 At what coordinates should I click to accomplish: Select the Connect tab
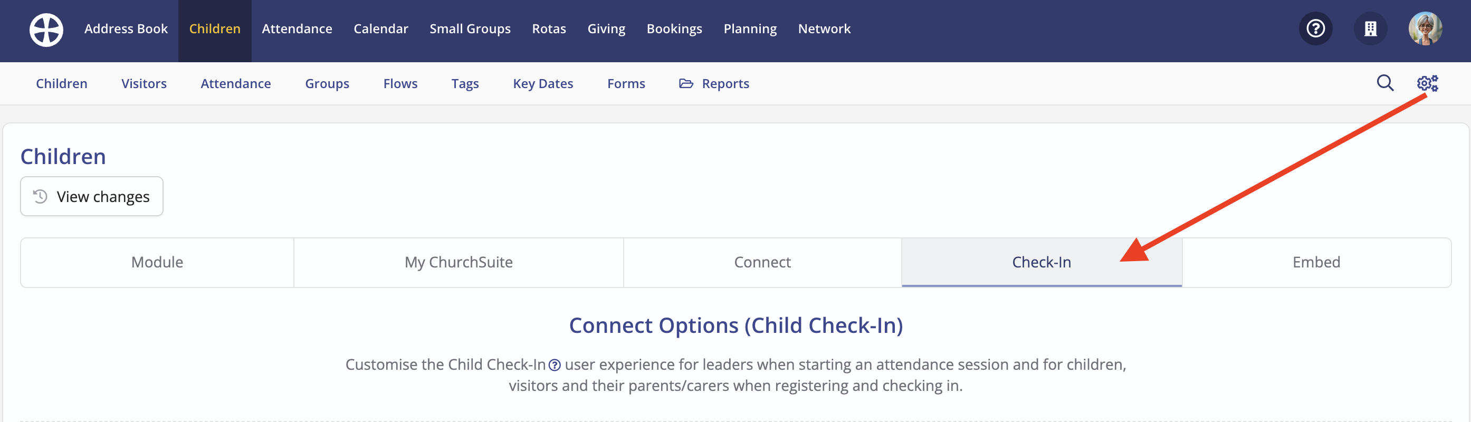coord(762,262)
